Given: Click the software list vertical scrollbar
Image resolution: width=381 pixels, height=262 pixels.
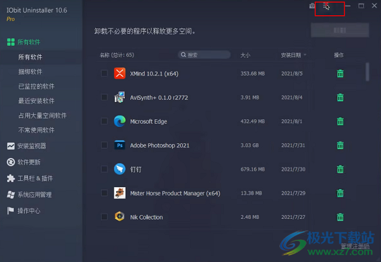Looking at the screenshot, I should tap(368, 72).
